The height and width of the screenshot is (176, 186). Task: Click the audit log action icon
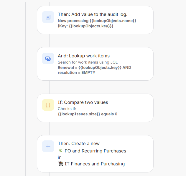pyautogui.click(x=48, y=17)
